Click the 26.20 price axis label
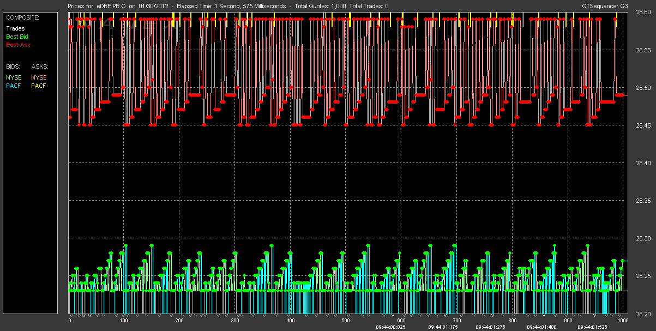This screenshot has height=331, width=656. [x=644, y=314]
